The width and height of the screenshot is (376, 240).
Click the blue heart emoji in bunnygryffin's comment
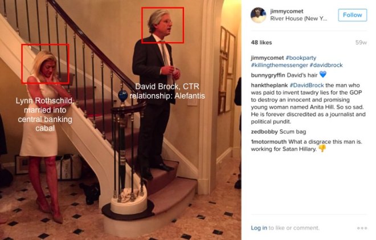pyautogui.click(x=323, y=75)
